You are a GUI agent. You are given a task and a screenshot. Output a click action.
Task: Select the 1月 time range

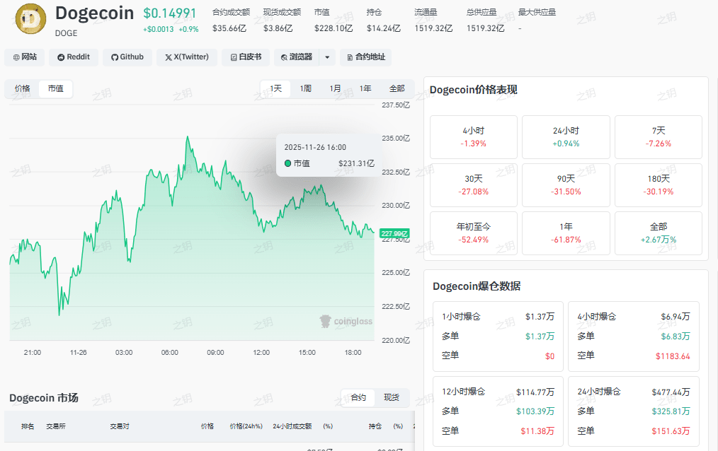pos(335,88)
